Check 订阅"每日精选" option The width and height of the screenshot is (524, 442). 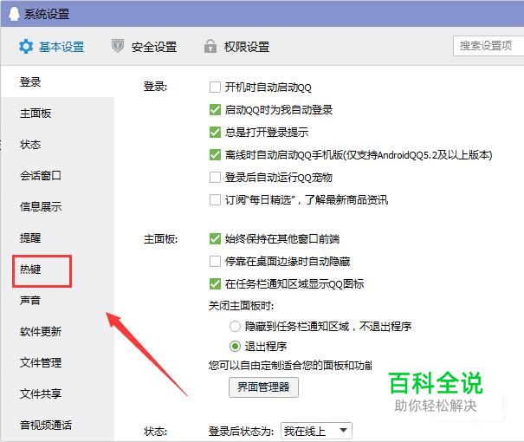tap(215, 200)
